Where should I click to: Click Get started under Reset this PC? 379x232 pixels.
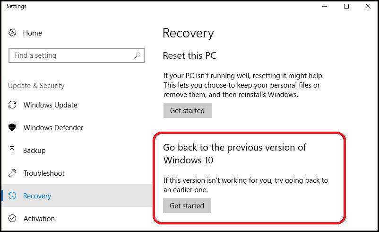point(188,110)
